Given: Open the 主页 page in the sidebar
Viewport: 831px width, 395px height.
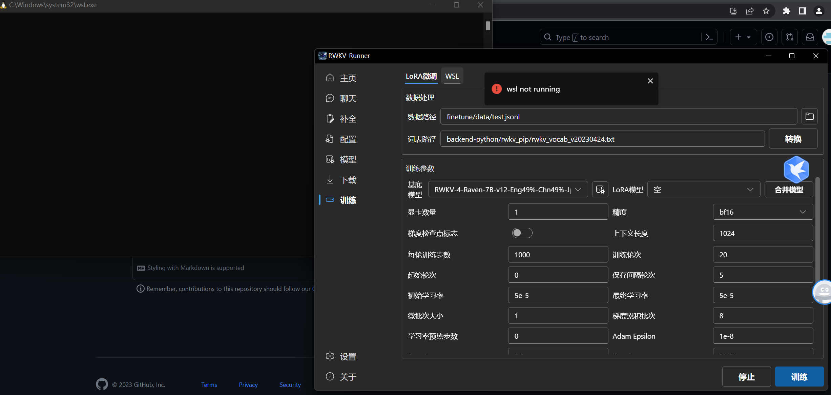Looking at the screenshot, I should coord(348,78).
